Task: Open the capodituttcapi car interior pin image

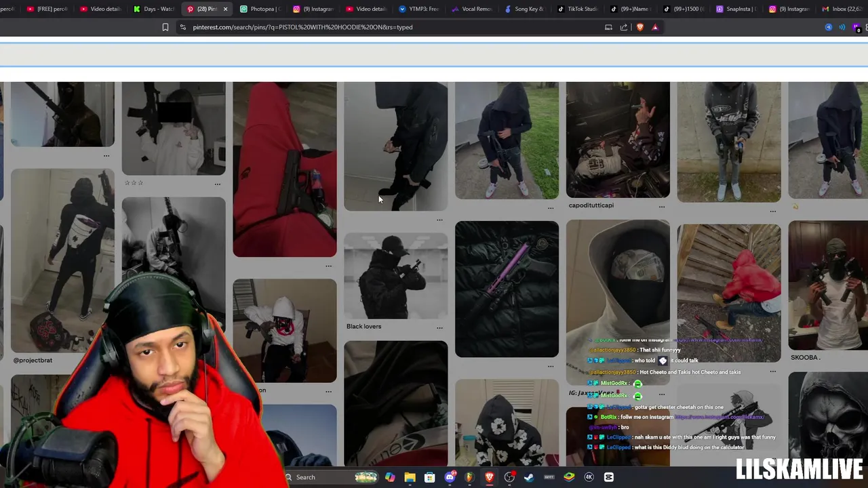Action: [x=618, y=140]
